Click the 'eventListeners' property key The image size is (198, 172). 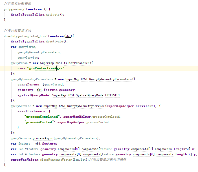[31, 111]
